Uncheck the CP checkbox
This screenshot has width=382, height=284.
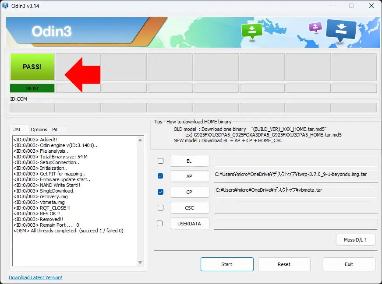[x=160, y=192]
